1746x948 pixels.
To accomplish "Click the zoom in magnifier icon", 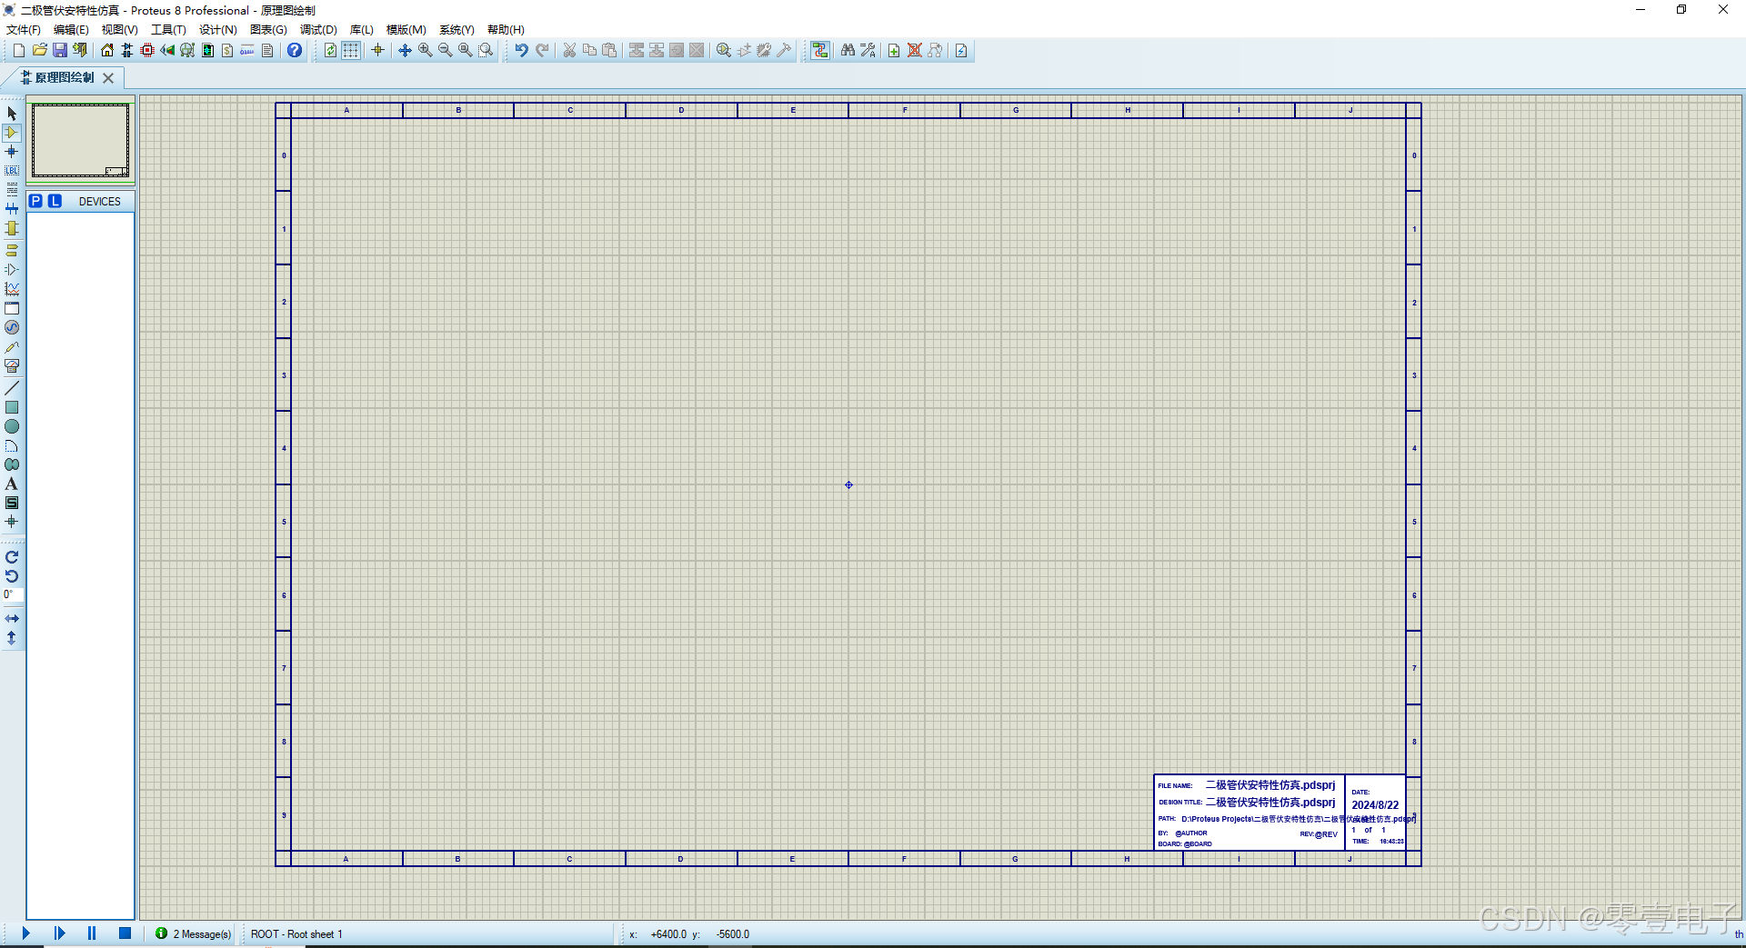I will [x=426, y=51].
